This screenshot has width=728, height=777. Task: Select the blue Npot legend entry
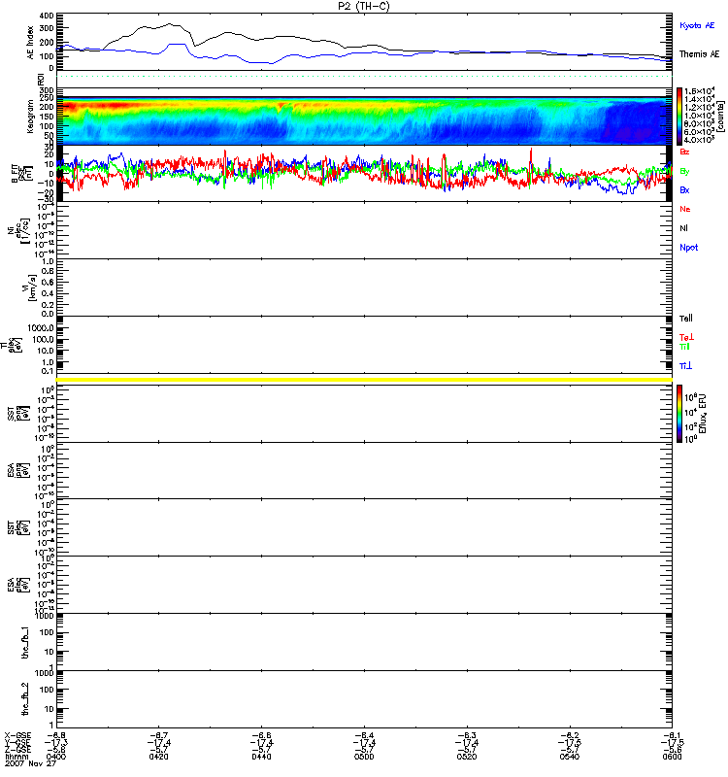pyautogui.click(x=688, y=248)
